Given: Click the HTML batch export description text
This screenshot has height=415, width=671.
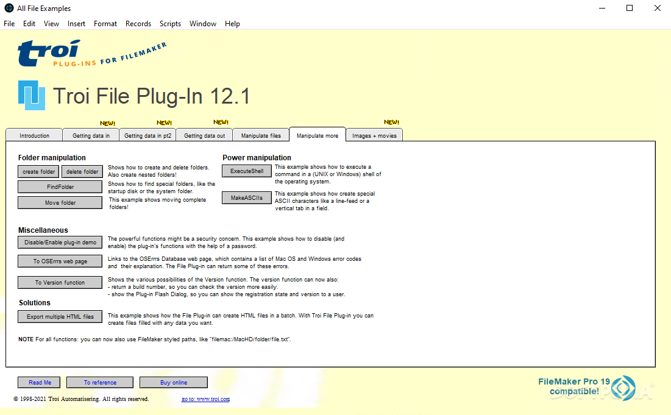Looking at the screenshot, I should click(241, 319).
